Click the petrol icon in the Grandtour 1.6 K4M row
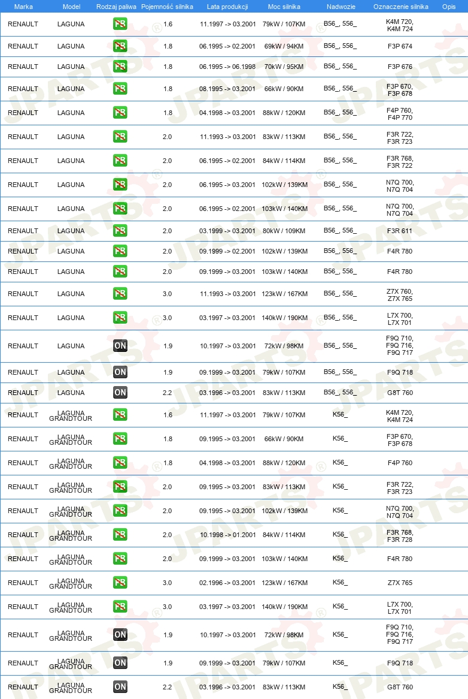The width and height of the screenshot is (468, 699). click(120, 415)
